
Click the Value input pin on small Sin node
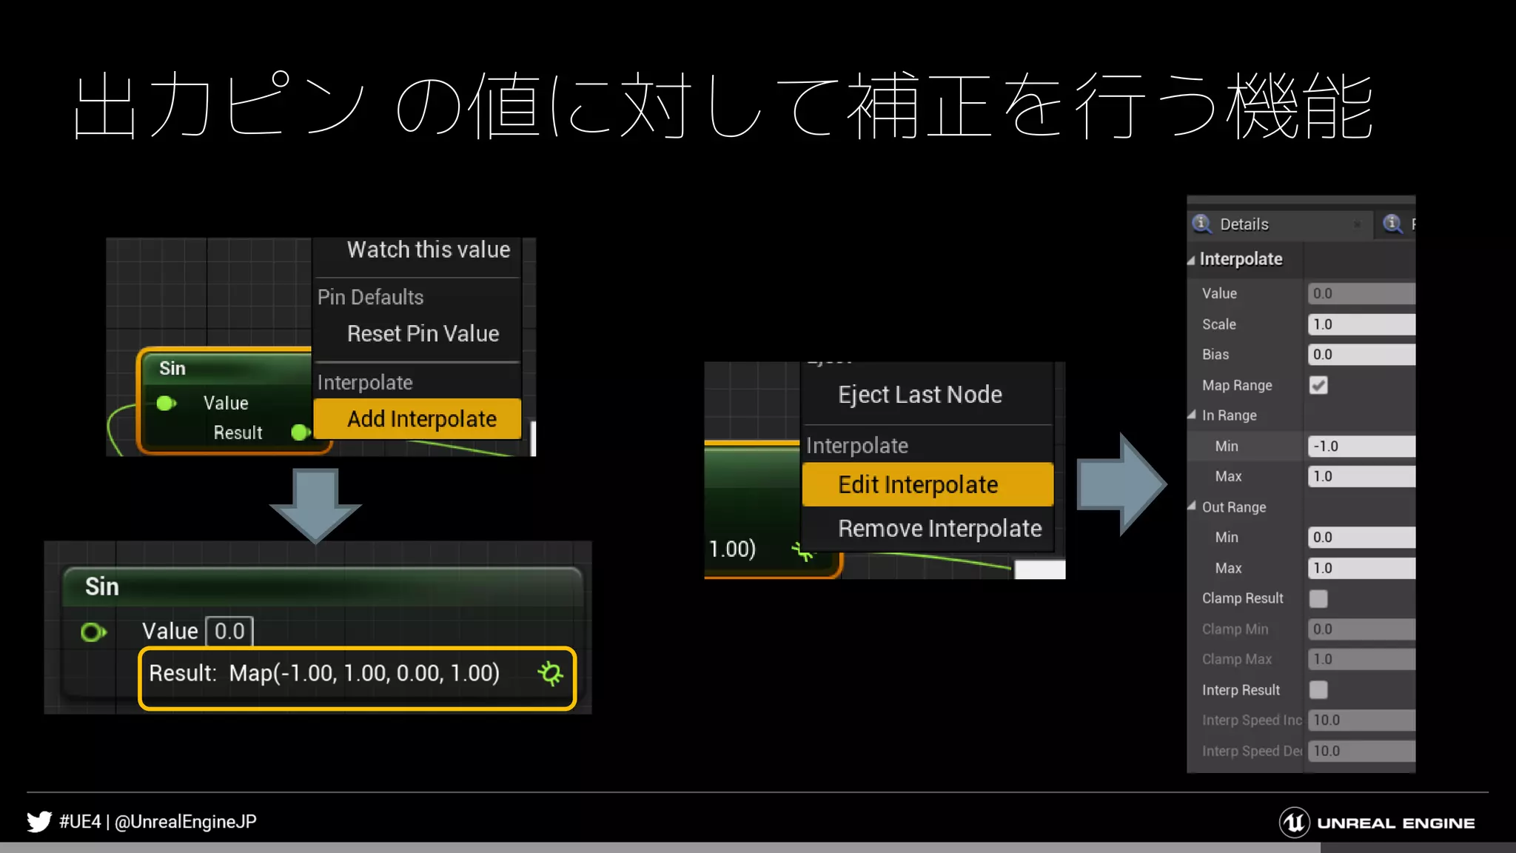(x=166, y=403)
